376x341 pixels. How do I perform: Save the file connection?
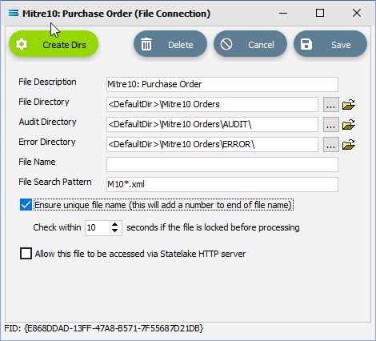pyautogui.click(x=330, y=44)
